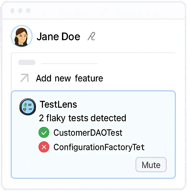Click the Jane Doe username
Screen dimensions: 187x191
[x=58, y=37]
